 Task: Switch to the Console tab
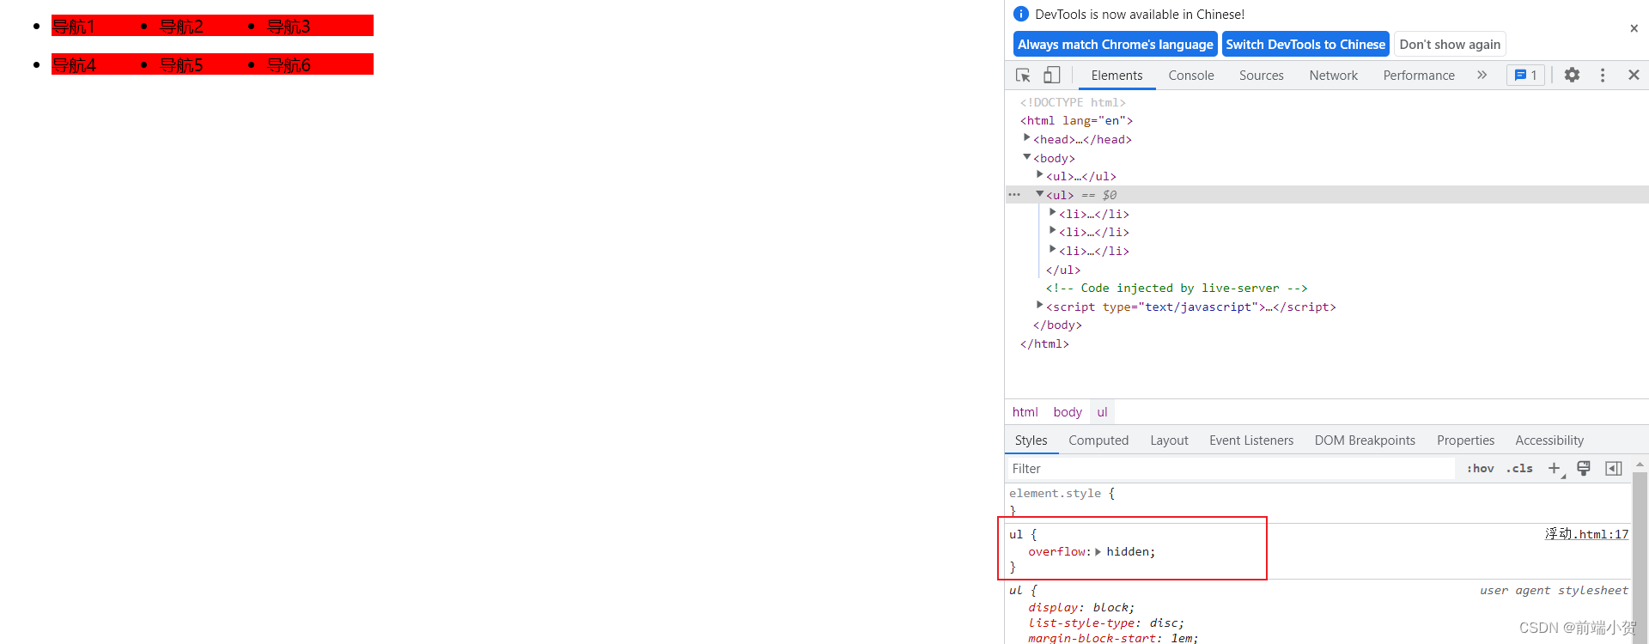point(1191,76)
